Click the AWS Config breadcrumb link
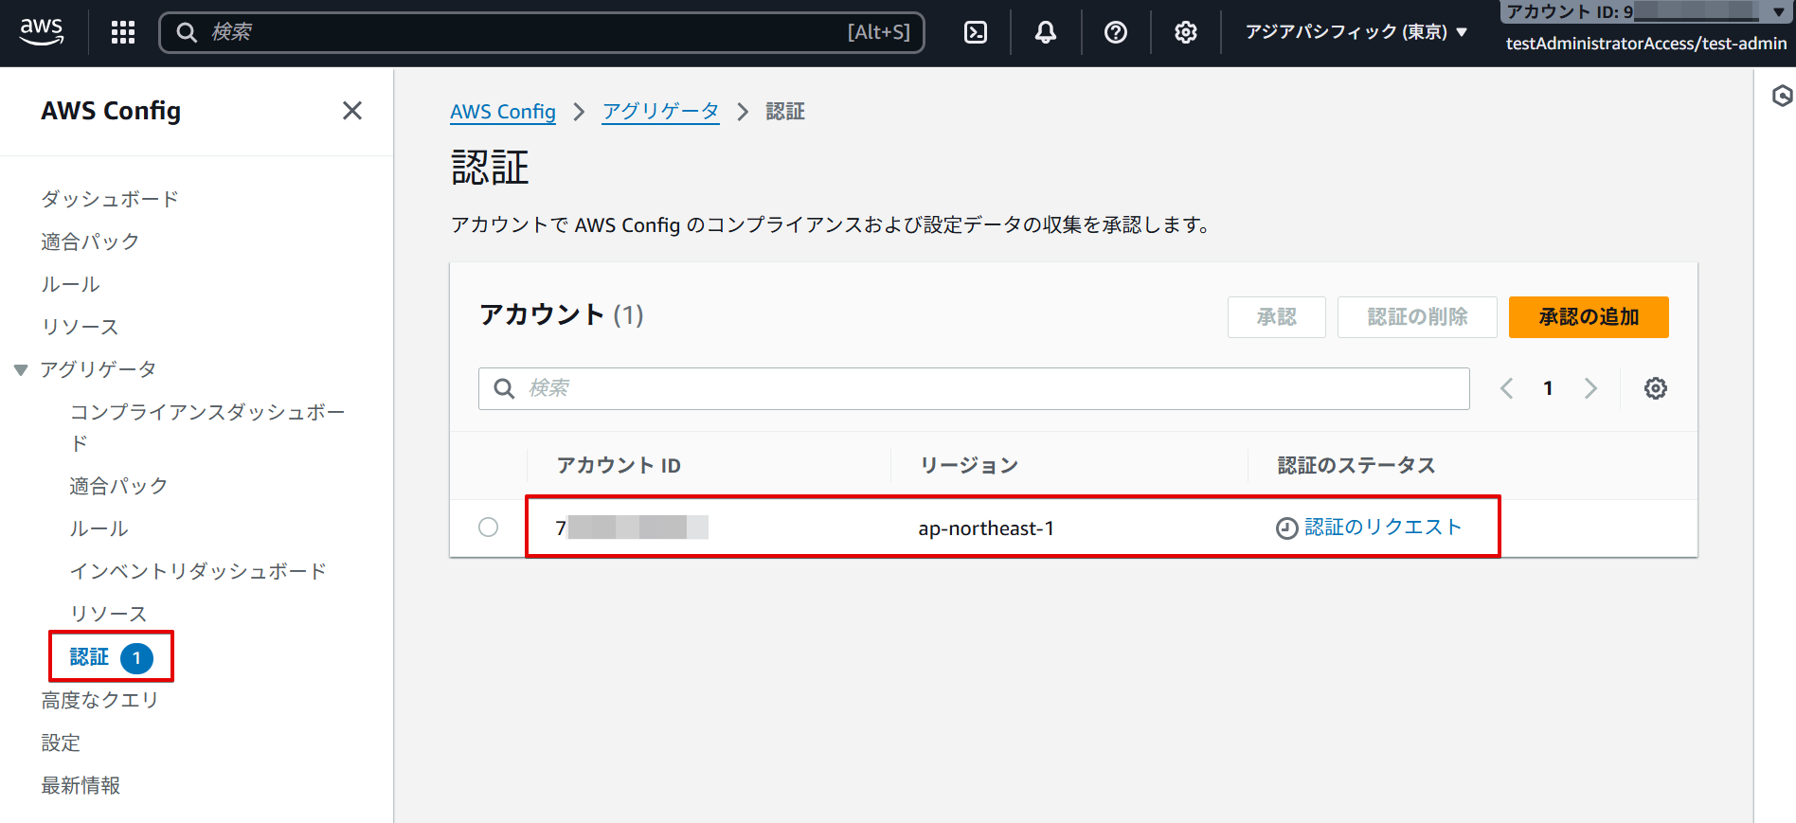Image resolution: width=1796 pixels, height=823 pixels. (x=502, y=112)
